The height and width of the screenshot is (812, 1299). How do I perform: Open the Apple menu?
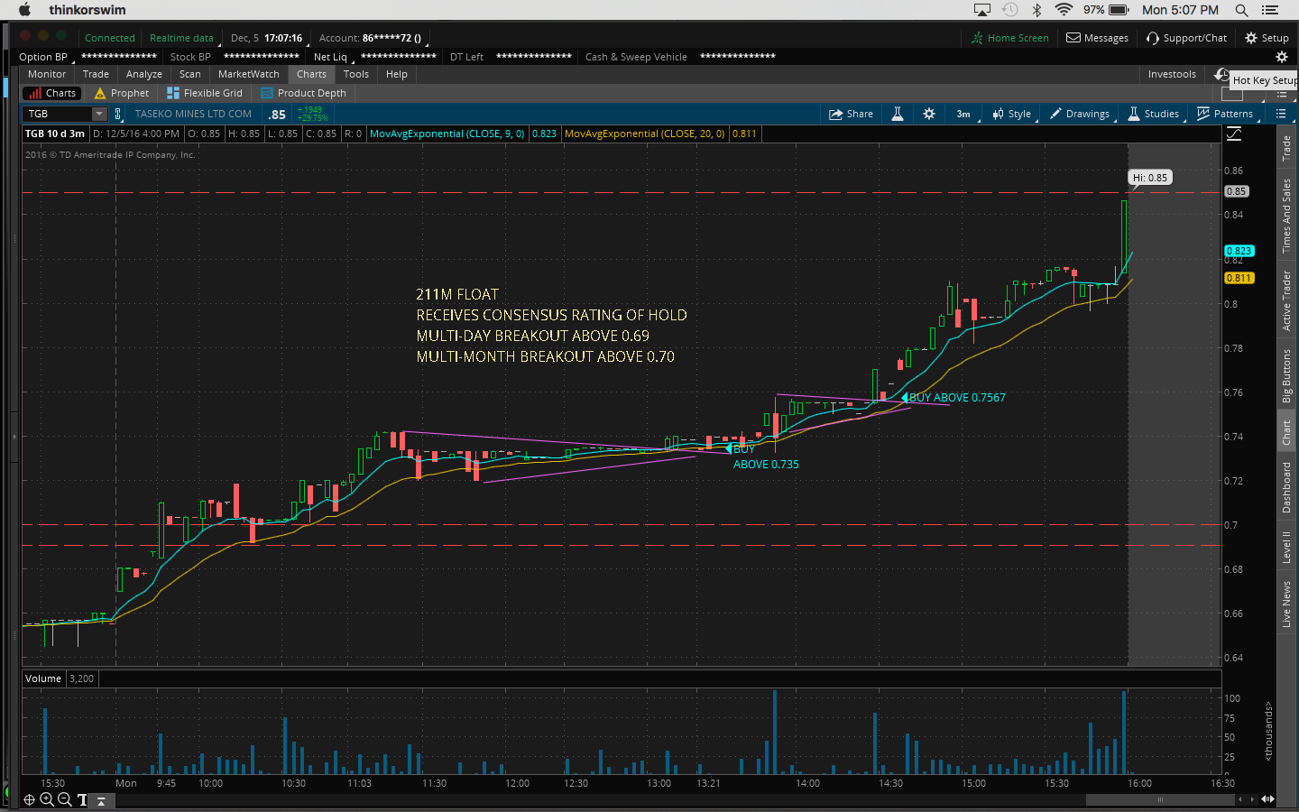point(24,10)
